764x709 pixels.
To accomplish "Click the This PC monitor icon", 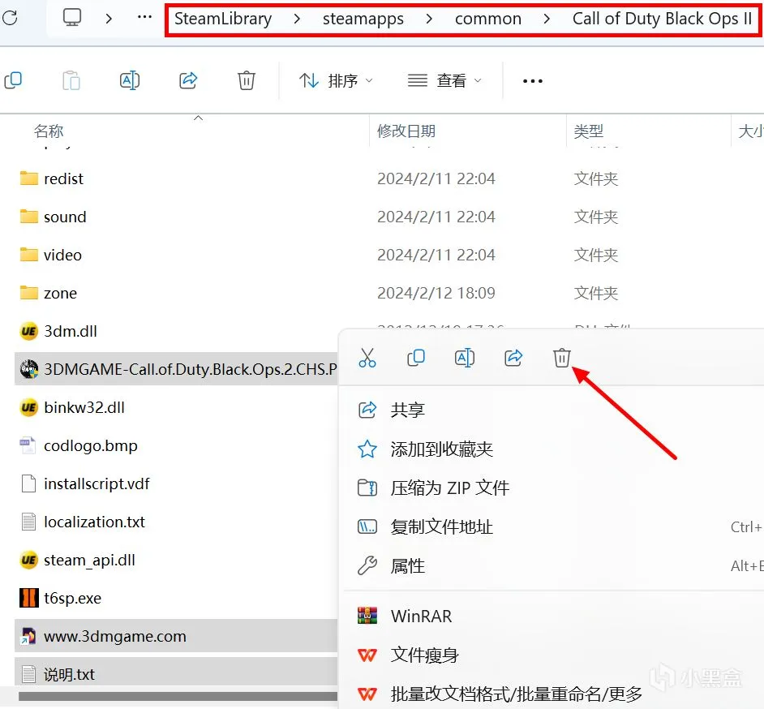I will 72,18.
